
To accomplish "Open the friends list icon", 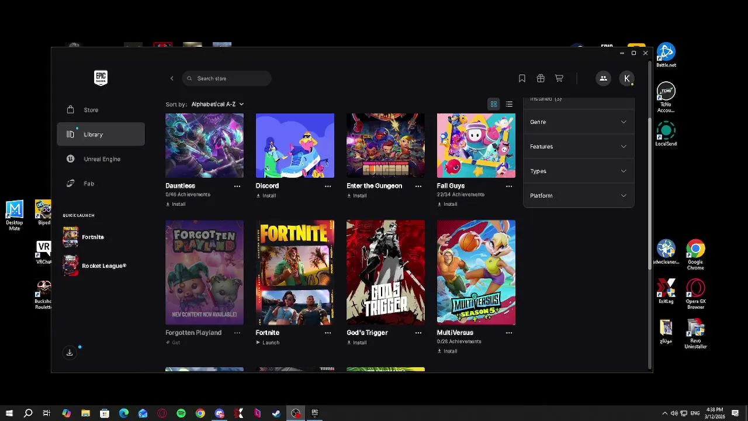I will (603, 78).
